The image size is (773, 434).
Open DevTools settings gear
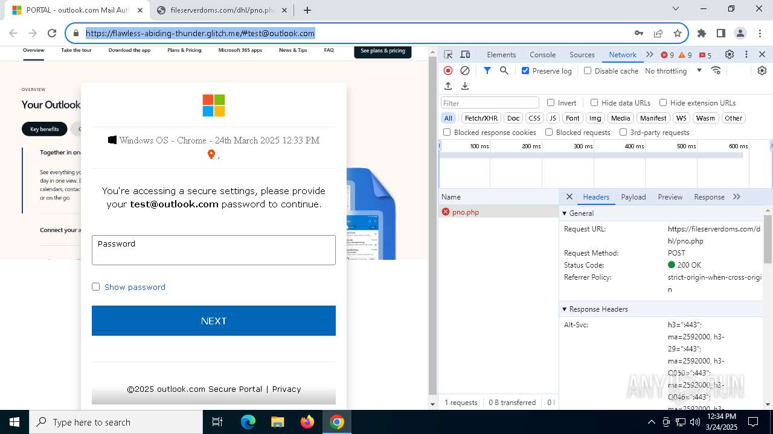click(x=730, y=54)
